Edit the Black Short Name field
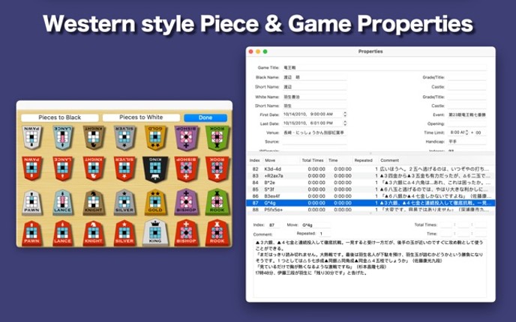The width and height of the screenshot is (516, 322). [x=314, y=87]
